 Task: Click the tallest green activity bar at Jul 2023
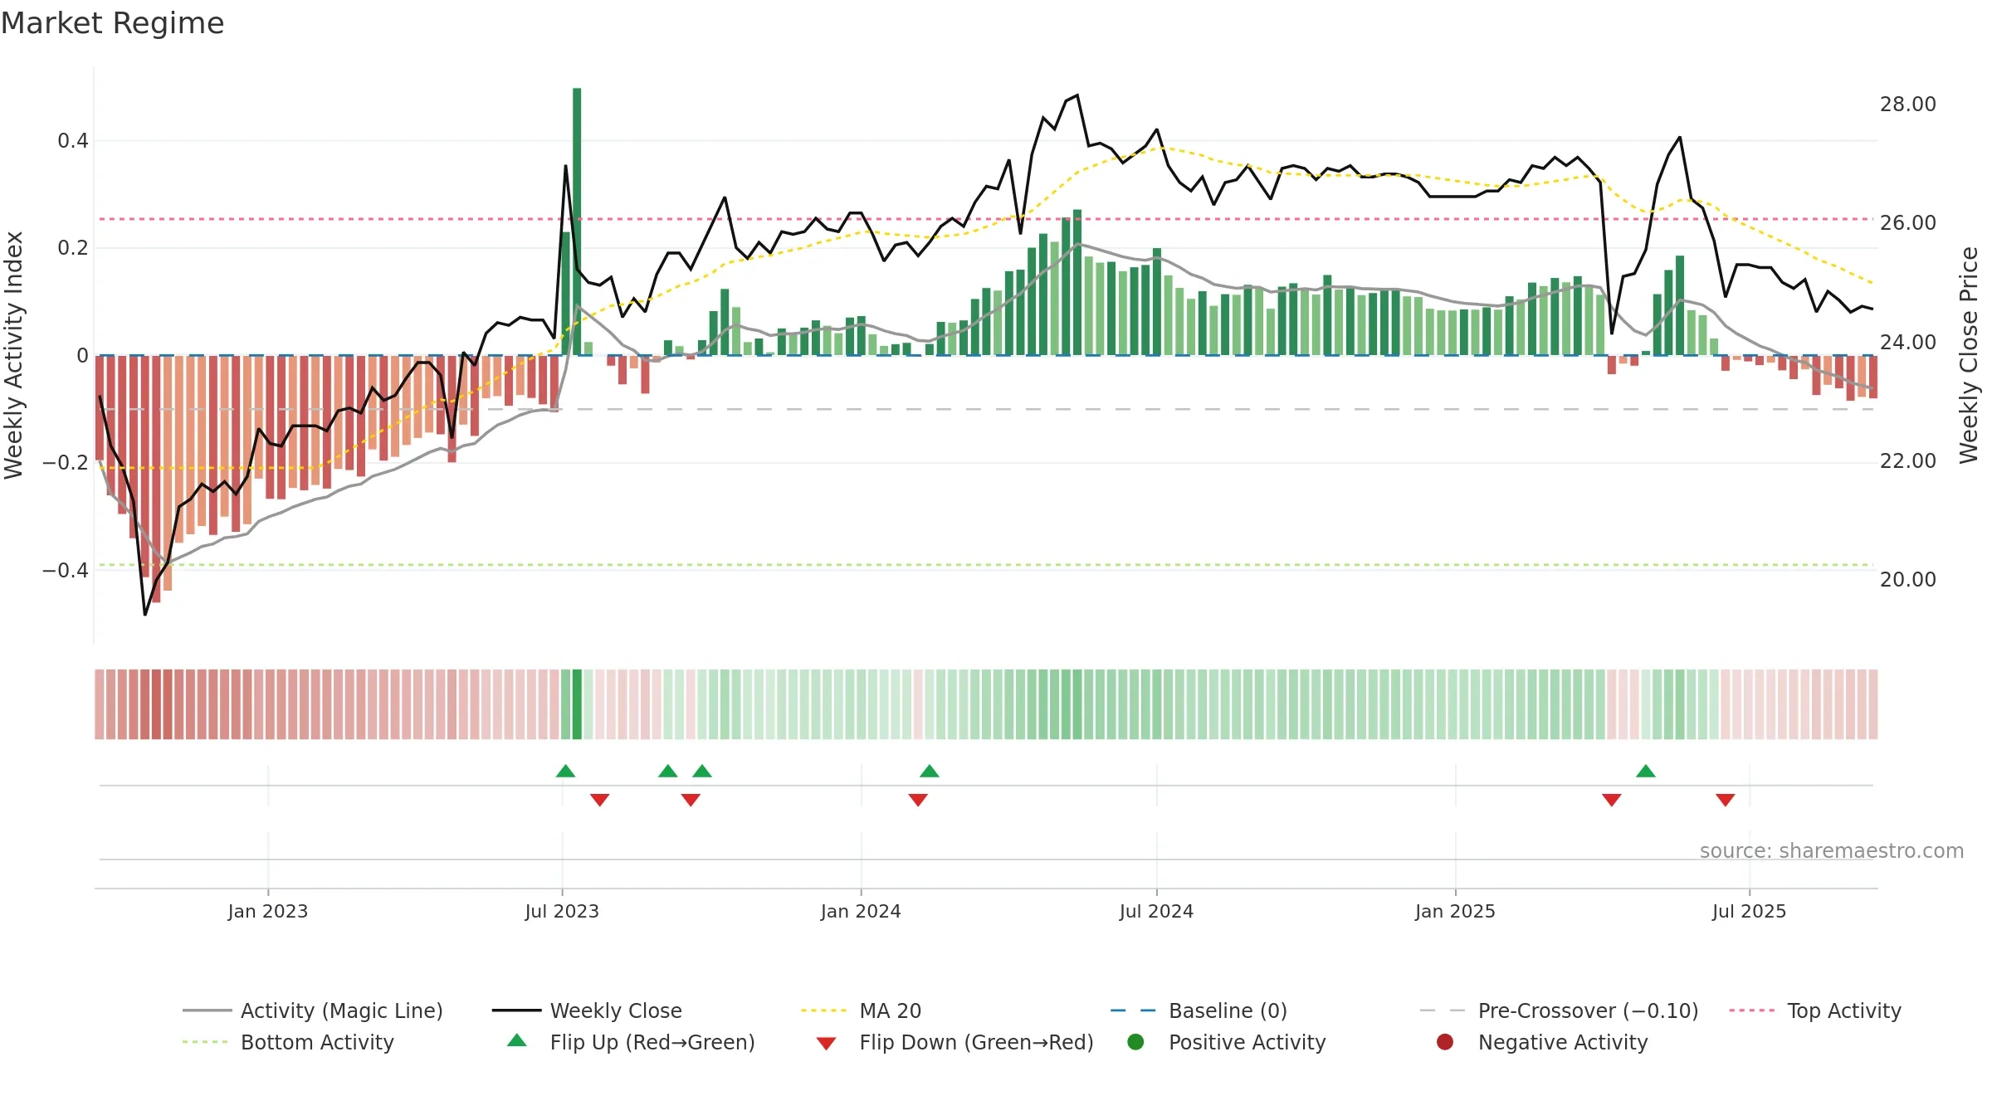[x=577, y=222]
